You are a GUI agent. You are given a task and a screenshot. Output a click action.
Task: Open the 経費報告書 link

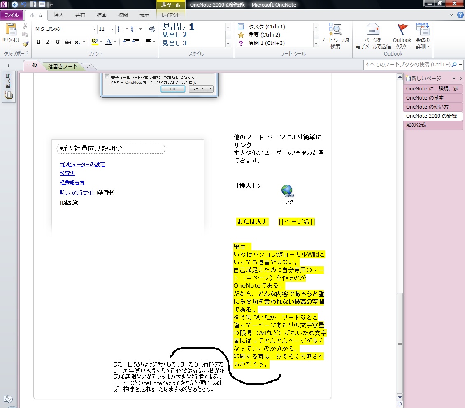pyautogui.click(x=72, y=183)
